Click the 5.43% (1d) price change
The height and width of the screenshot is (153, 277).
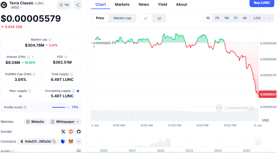[x=12, y=27]
